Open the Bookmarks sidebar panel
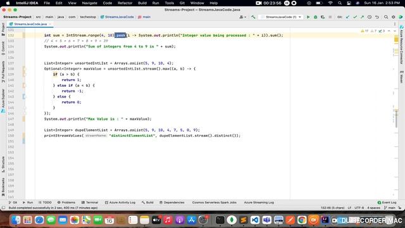405x228 pixels. point(3,187)
